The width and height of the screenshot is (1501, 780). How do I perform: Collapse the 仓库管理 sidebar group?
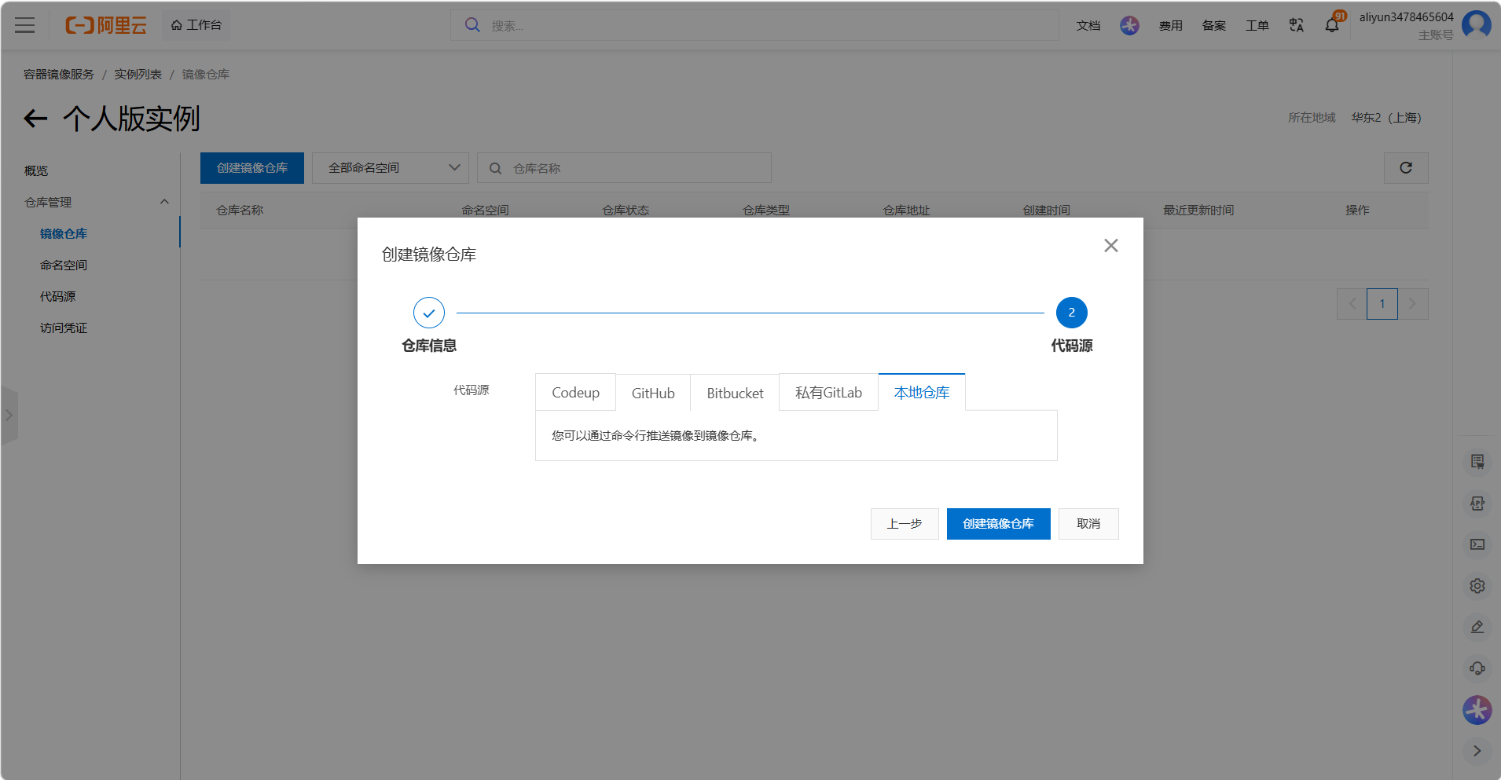point(164,202)
